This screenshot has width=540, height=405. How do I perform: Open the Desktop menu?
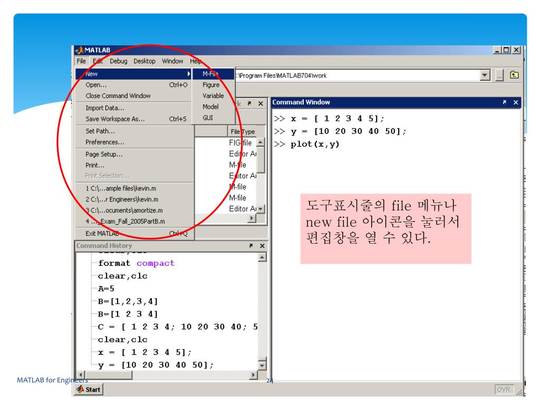click(144, 61)
